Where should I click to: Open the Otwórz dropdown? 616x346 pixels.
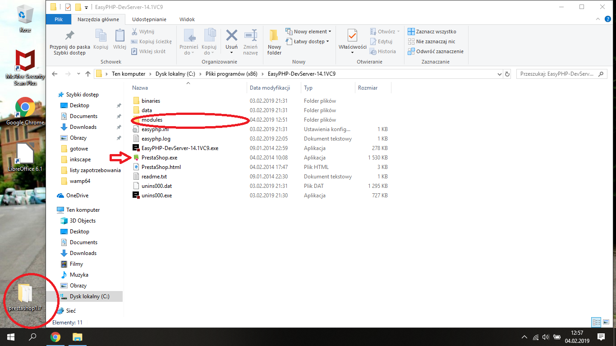point(385,32)
